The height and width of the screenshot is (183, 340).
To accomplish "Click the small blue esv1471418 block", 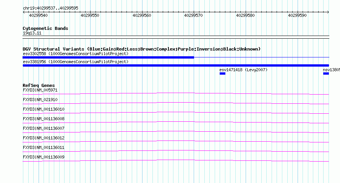I will click(x=222, y=74).
